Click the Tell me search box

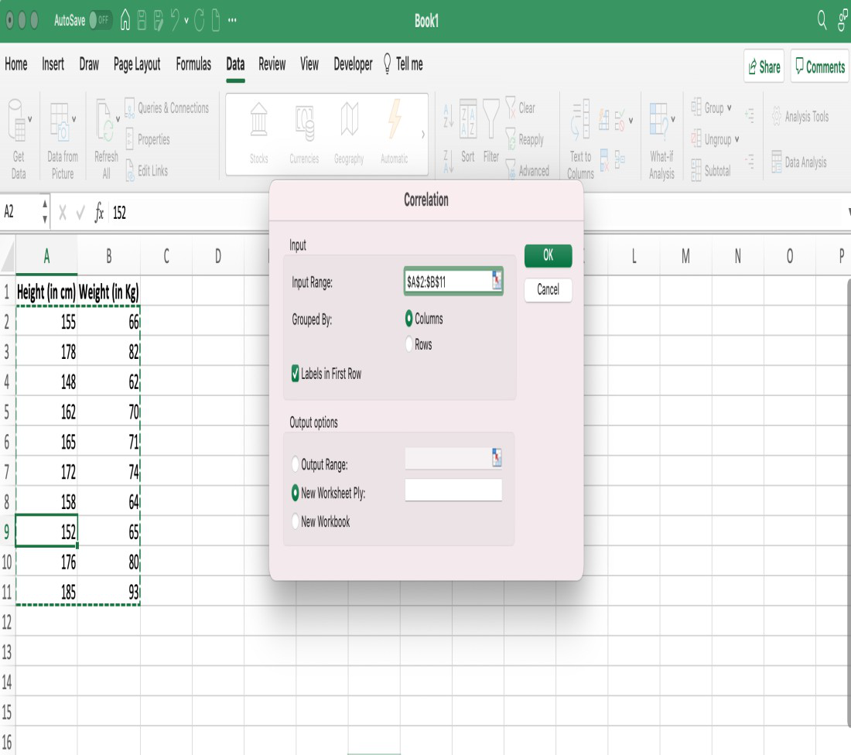(403, 64)
